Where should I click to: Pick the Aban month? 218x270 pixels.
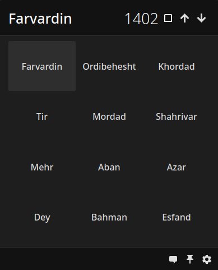(x=109, y=167)
